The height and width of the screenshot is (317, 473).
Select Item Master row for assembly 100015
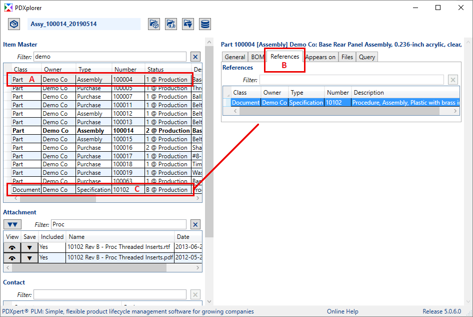click(104, 139)
